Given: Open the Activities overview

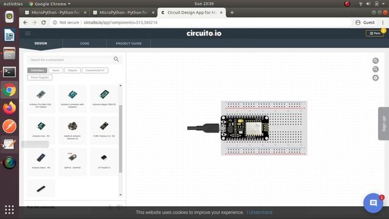Looking at the screenshot, I should pos(13,4).
